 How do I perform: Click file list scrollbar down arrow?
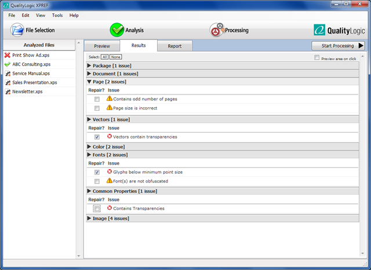79,256
